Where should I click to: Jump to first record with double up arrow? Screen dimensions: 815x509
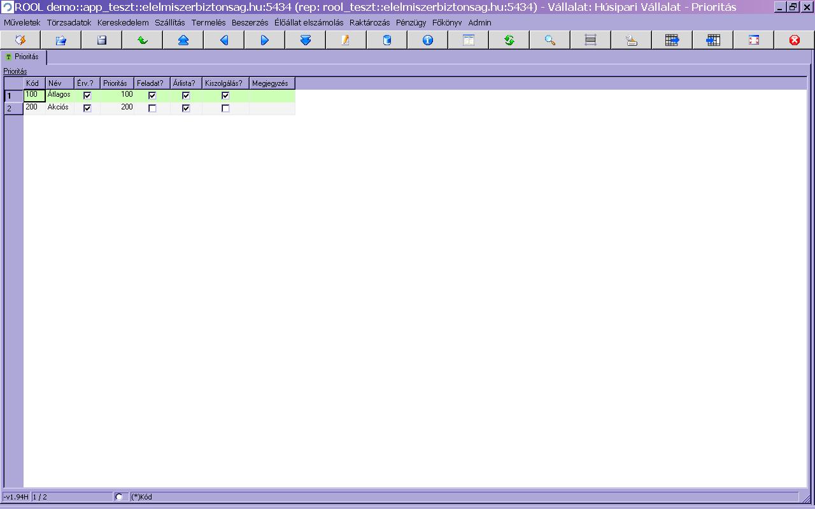183,40
